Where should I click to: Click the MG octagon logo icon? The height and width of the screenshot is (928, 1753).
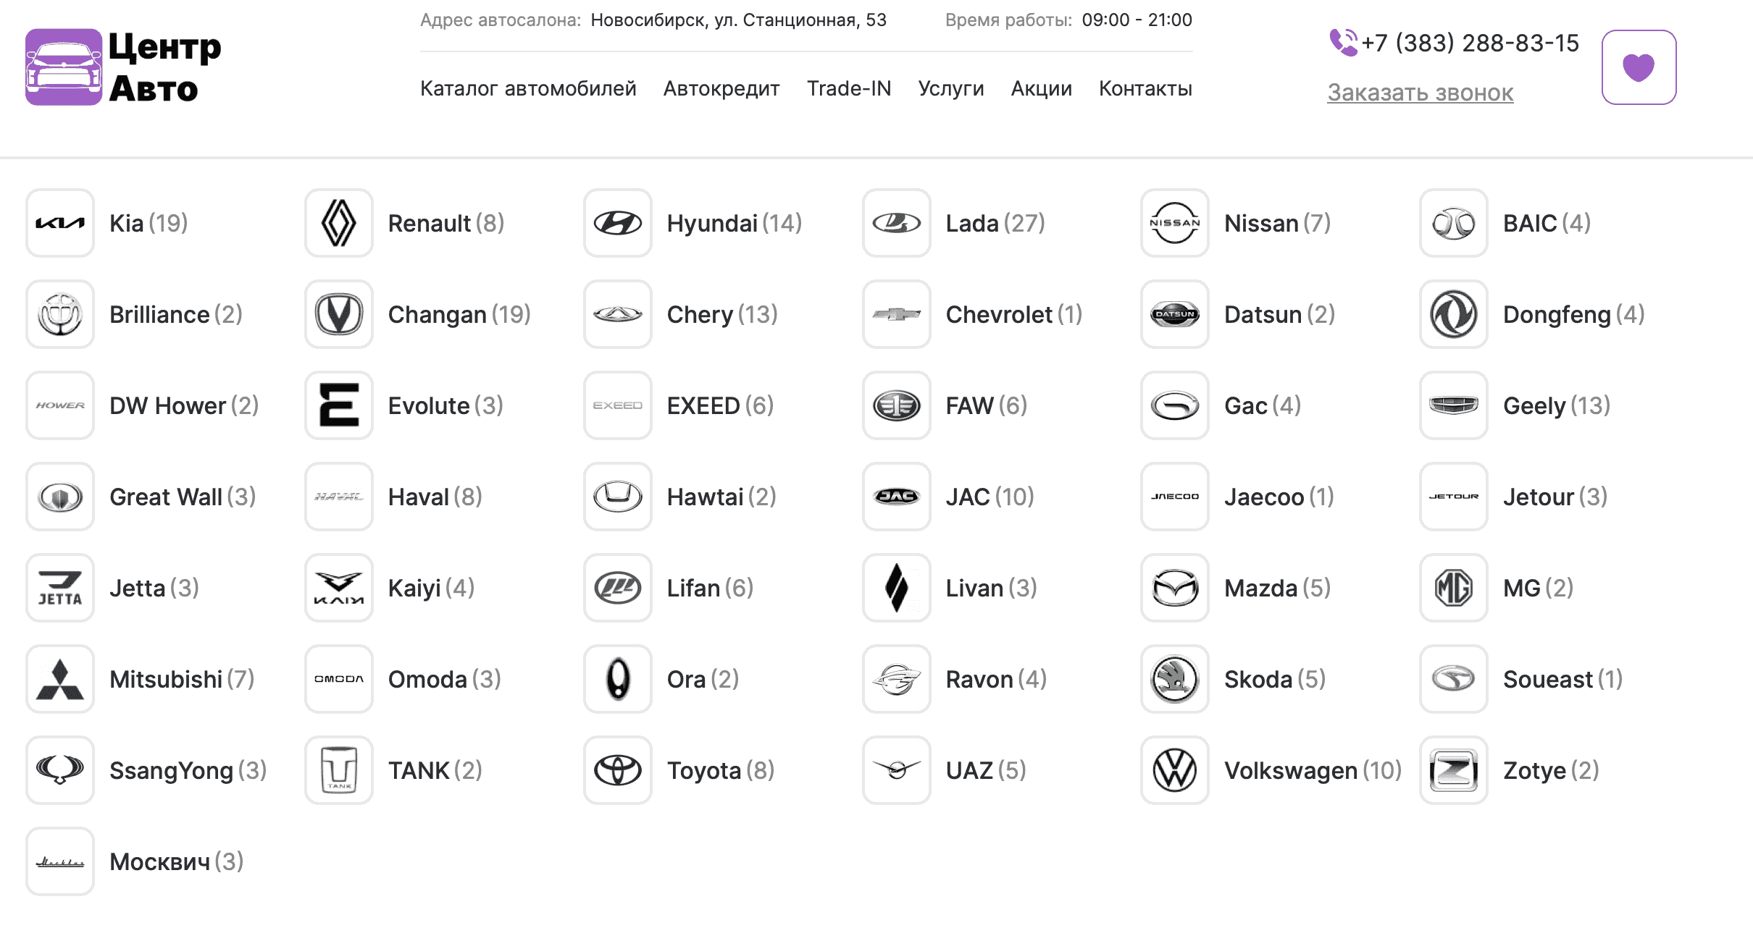click(1454, 588)
